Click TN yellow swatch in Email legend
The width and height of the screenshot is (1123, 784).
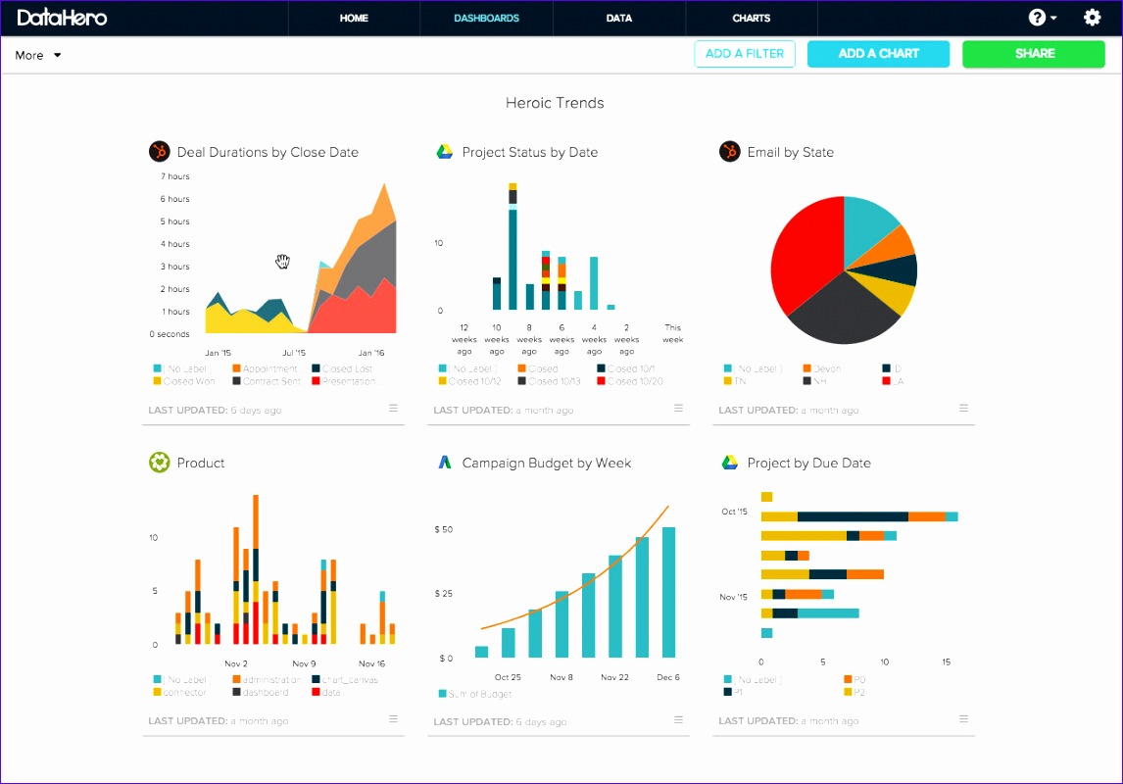click(x=728, y=381)
